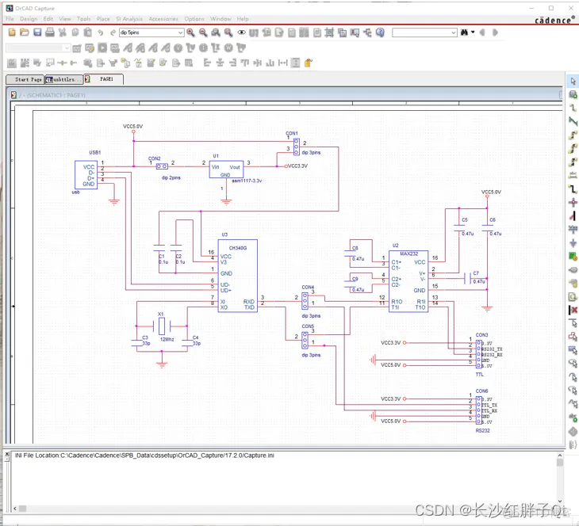Open the Options menu
Image resolution: width=579 pixels, height=526 pixels.
click(x=194, y=19)
